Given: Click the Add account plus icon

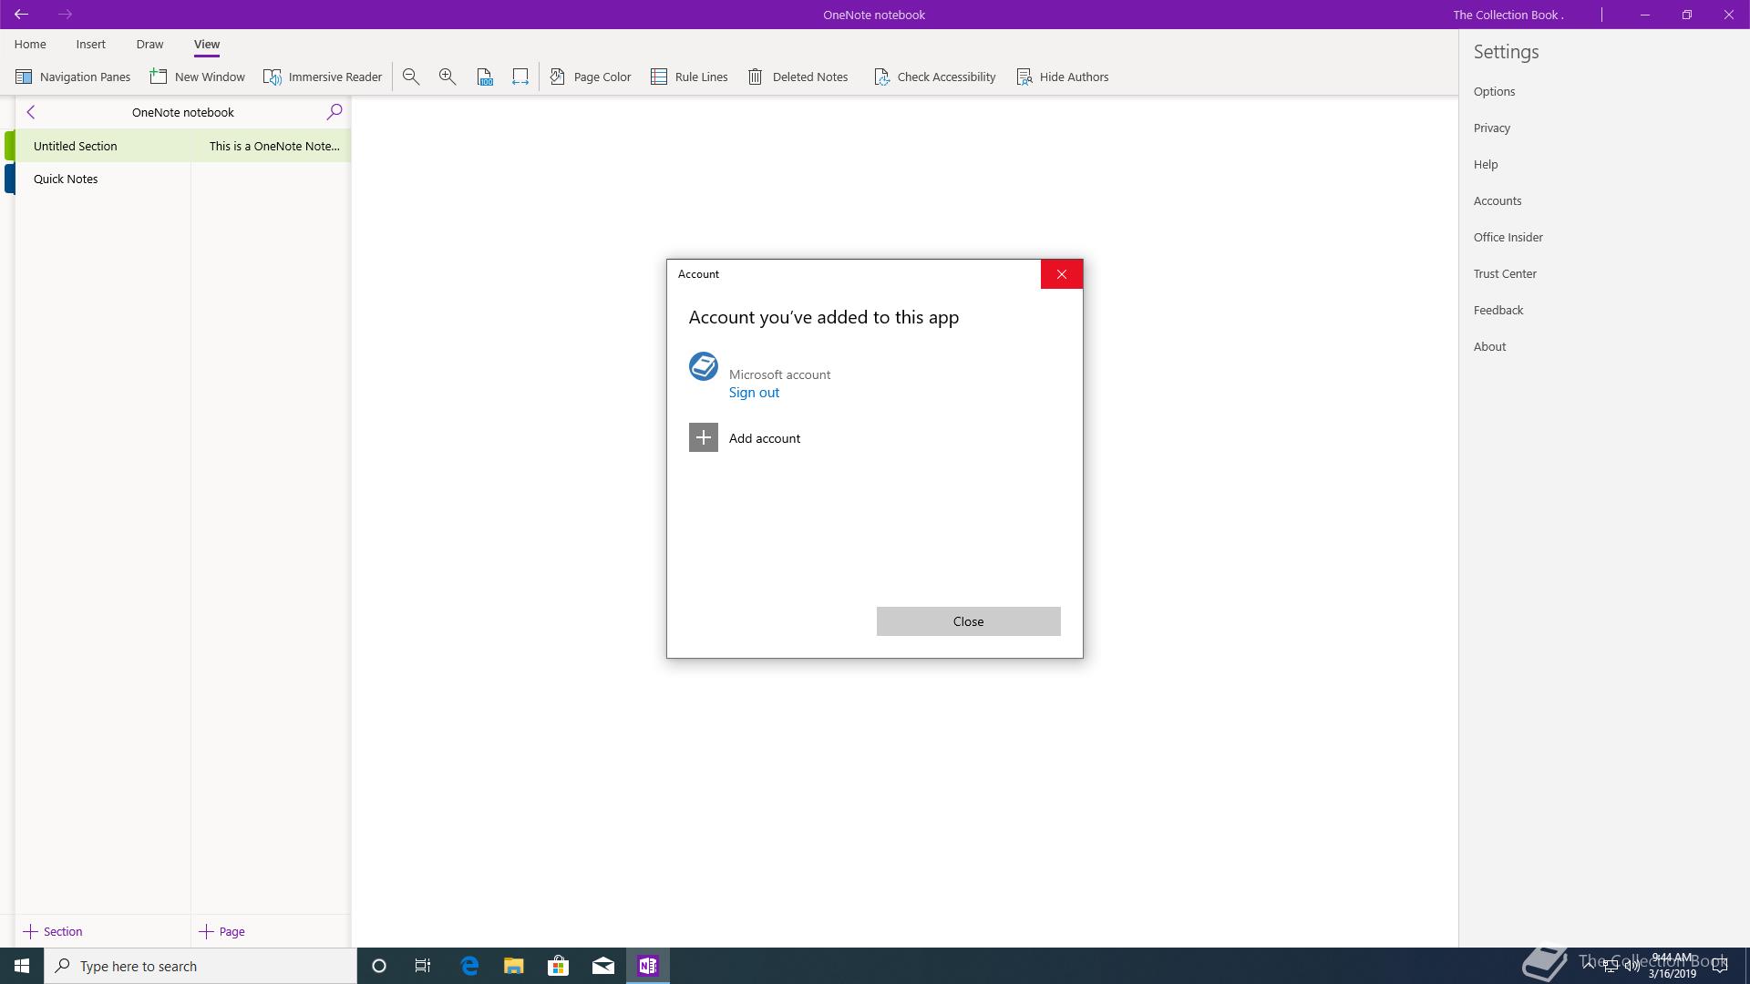Looking at the screenshot, I should tap(704, 437).
